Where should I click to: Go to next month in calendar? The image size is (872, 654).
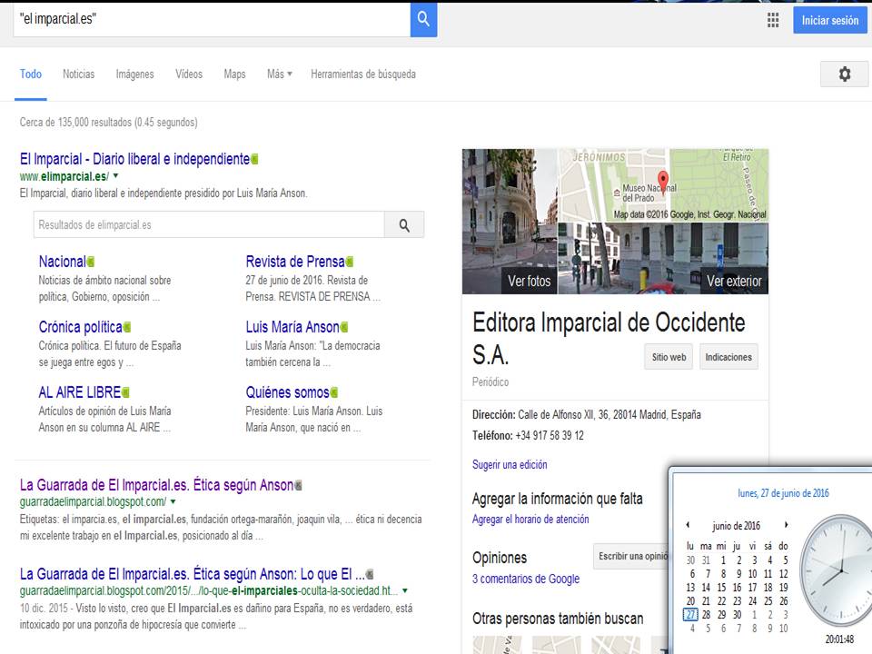pyautogui.click(x=786, y=524)
